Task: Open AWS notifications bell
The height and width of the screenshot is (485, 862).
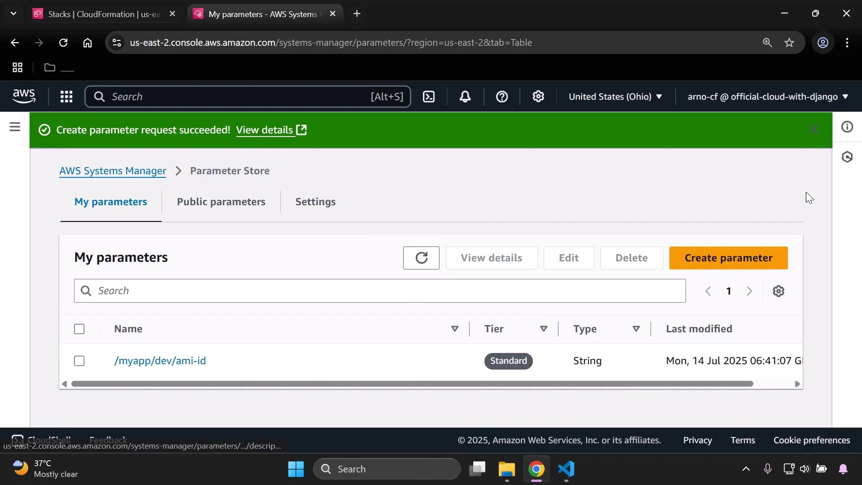Action: point(465,97)
